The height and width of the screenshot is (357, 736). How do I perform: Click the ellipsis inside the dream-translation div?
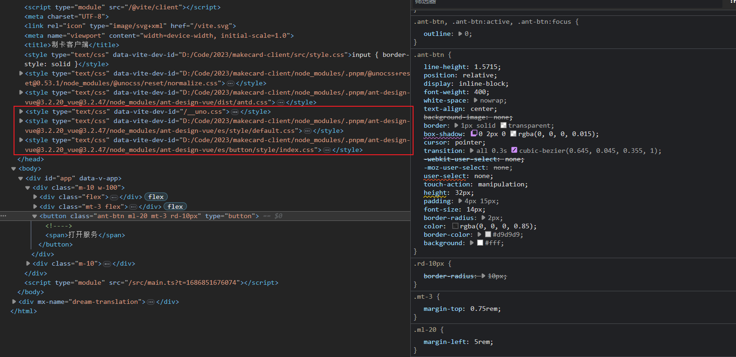point(151,302)
